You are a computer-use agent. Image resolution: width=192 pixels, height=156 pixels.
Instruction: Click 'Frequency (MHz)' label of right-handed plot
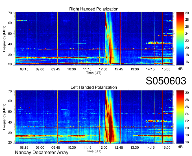coord(4,39)
